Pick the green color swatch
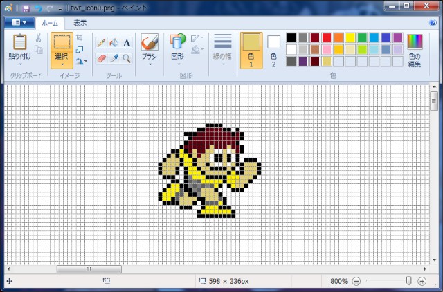The height and width of the screenshot is (292, 443). 362,37
